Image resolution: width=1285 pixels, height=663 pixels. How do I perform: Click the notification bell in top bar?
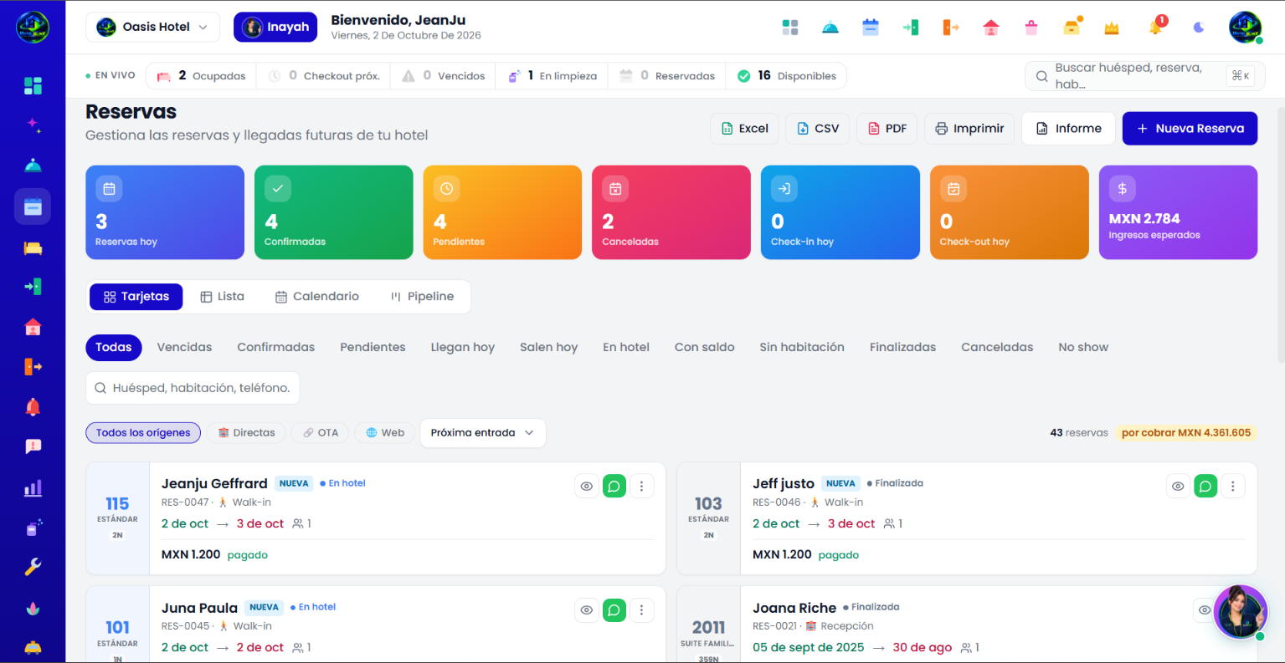(1156, 27)
